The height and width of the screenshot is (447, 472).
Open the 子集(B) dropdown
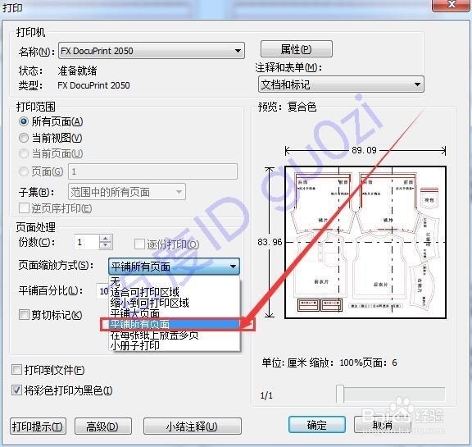pyautogui.click(x=127, y=192)
